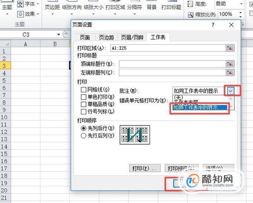The image size is (253, 203).
Task: Click the 选项 button
Action: 218,168
